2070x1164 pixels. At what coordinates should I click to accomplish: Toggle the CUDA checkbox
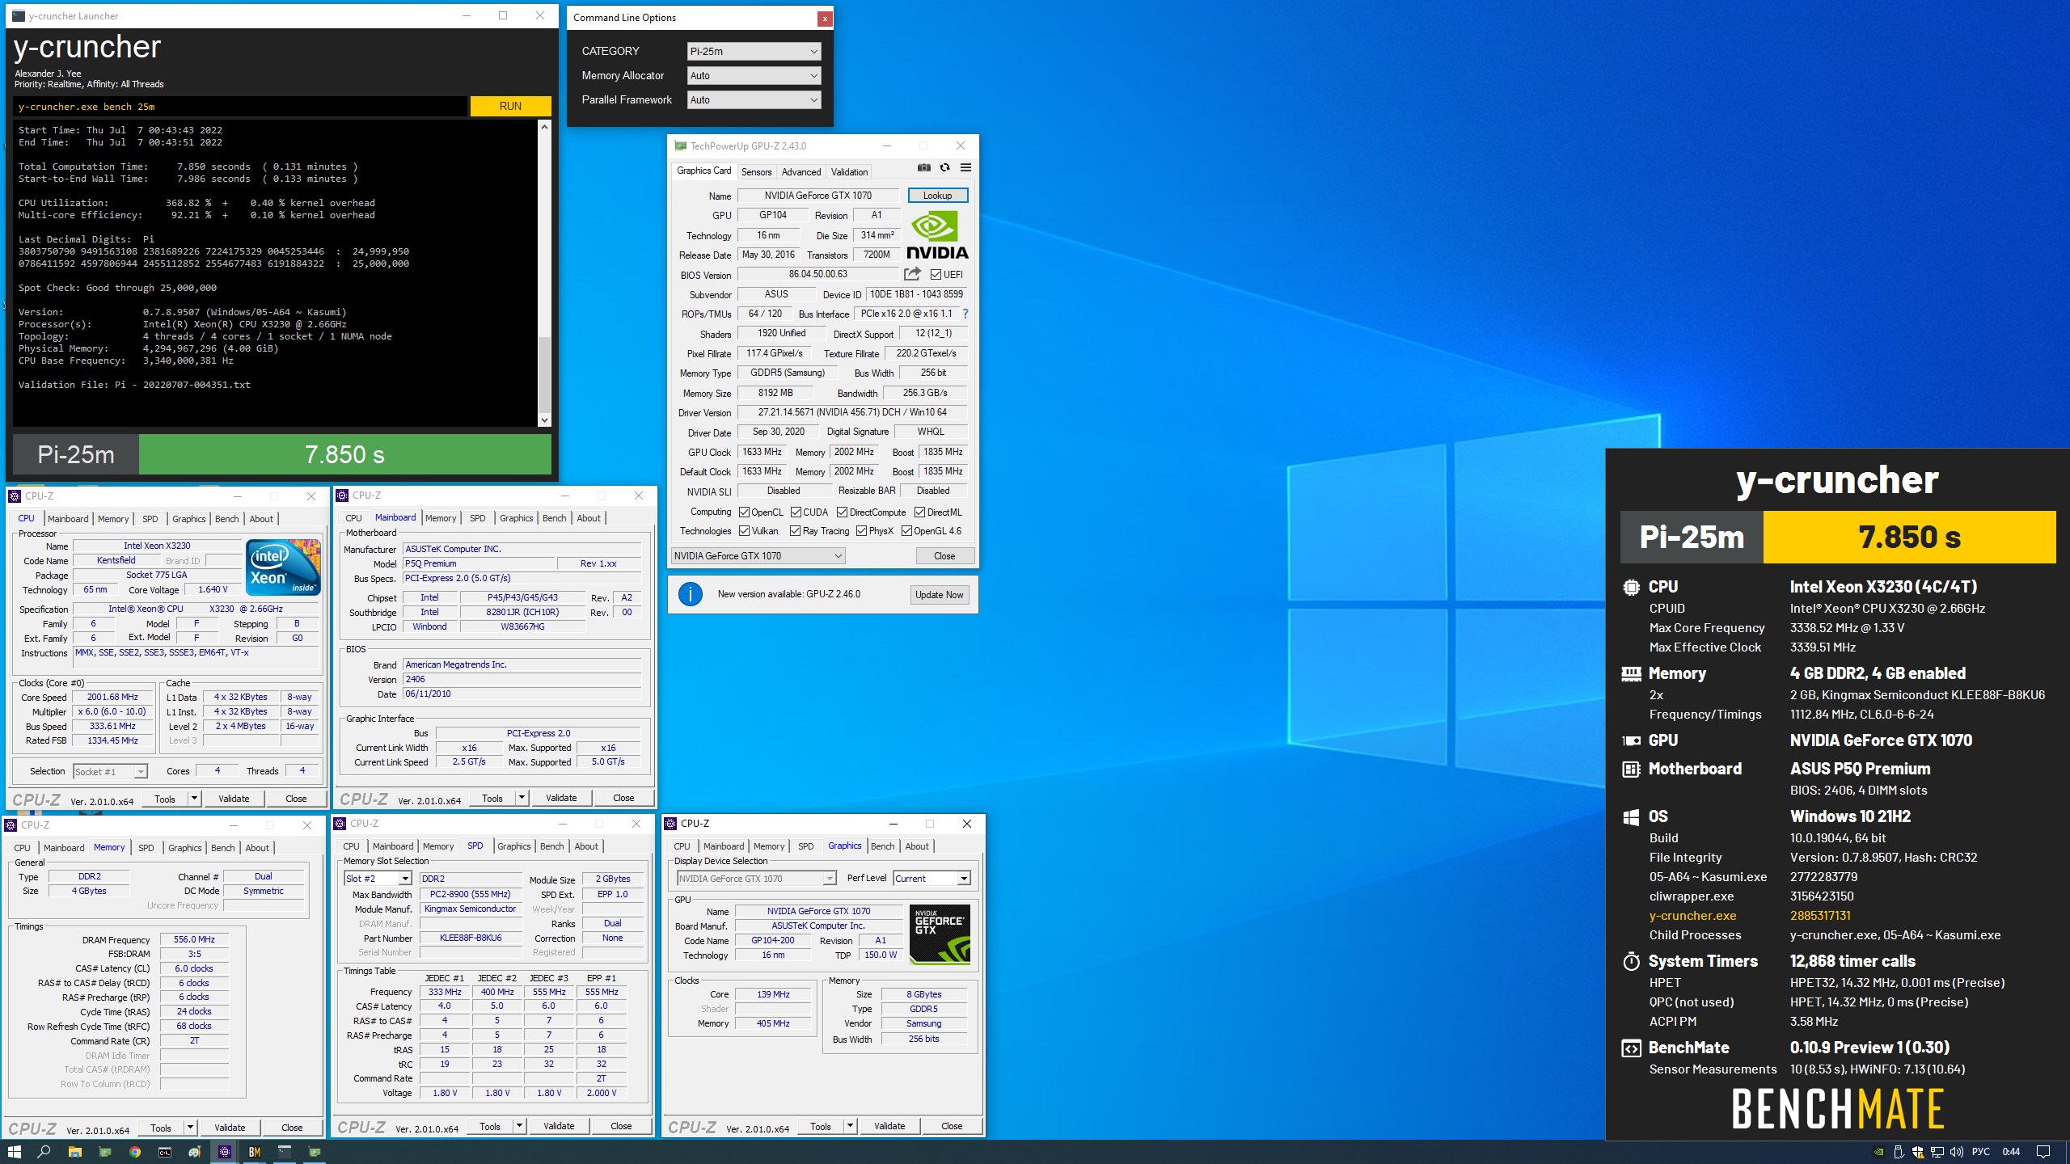(796, 512)
